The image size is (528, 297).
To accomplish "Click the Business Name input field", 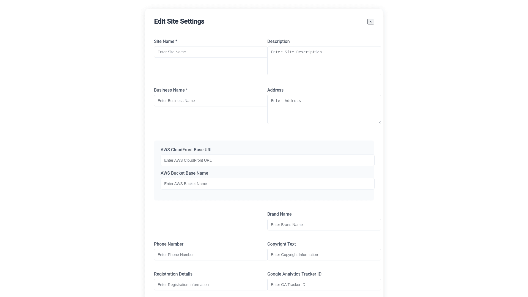I will pyautogui.click(x=210, y=101).
